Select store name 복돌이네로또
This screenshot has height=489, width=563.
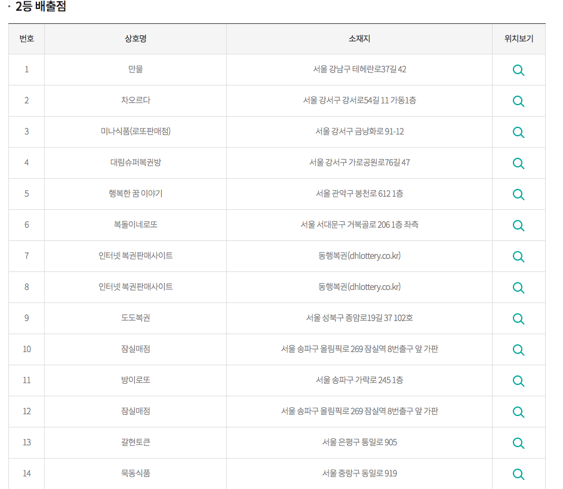tap(136, 224)
